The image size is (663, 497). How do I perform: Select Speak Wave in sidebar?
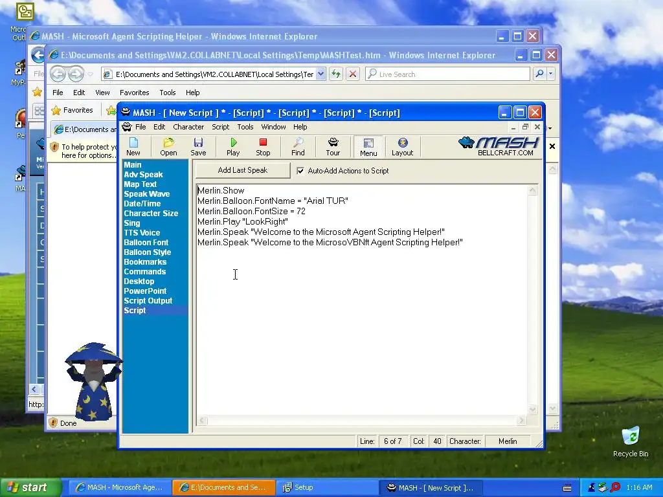pyautogui.click(x=147, y=194)
